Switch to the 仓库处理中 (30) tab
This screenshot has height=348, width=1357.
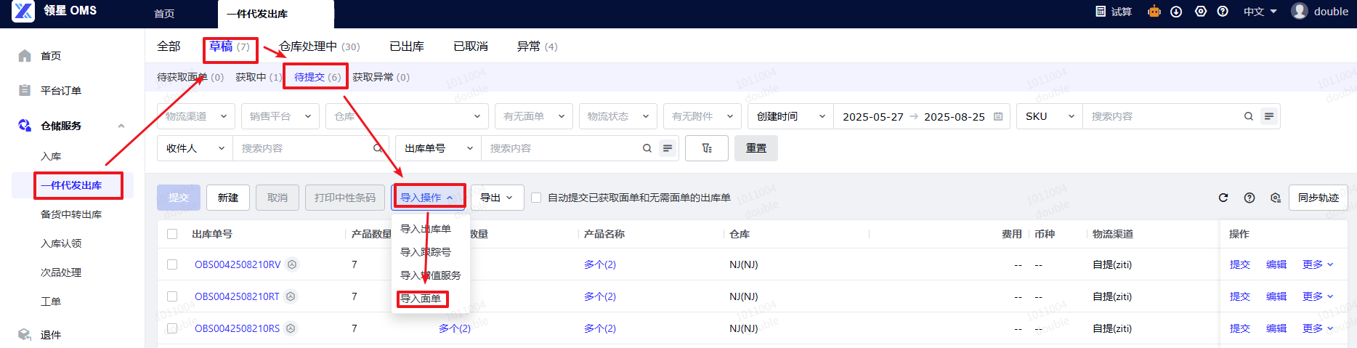(x=320, y=46)
